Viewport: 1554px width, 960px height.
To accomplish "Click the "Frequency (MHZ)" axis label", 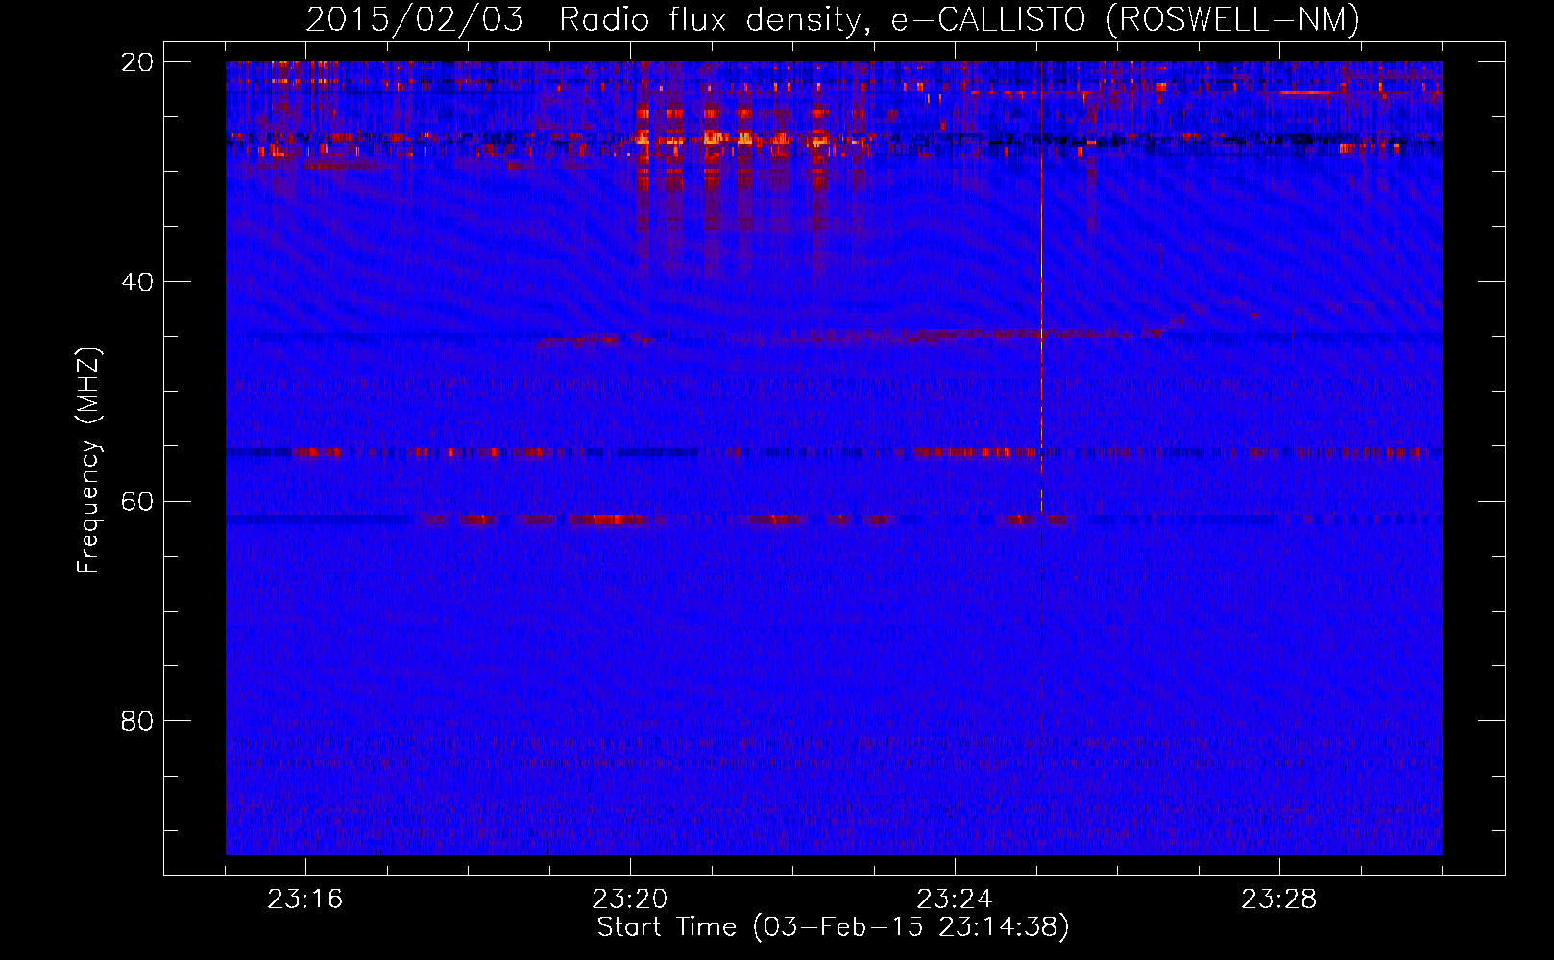I will click(x=88, y=461).
